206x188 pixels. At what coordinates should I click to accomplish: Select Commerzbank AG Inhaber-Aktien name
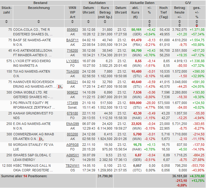[33, 137]
